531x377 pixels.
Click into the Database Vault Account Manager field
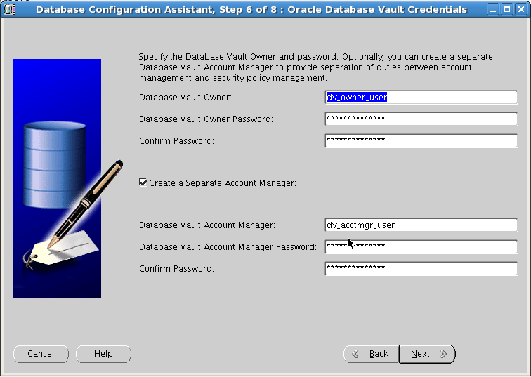(421, 225)
